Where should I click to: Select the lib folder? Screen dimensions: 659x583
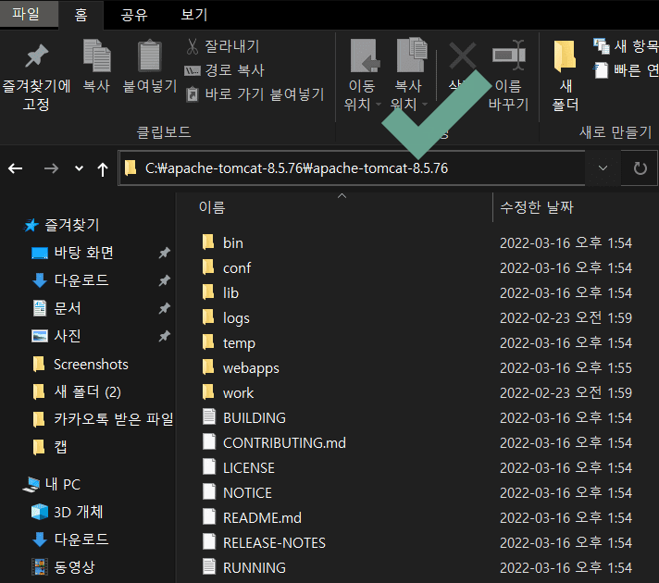(230, 293)
